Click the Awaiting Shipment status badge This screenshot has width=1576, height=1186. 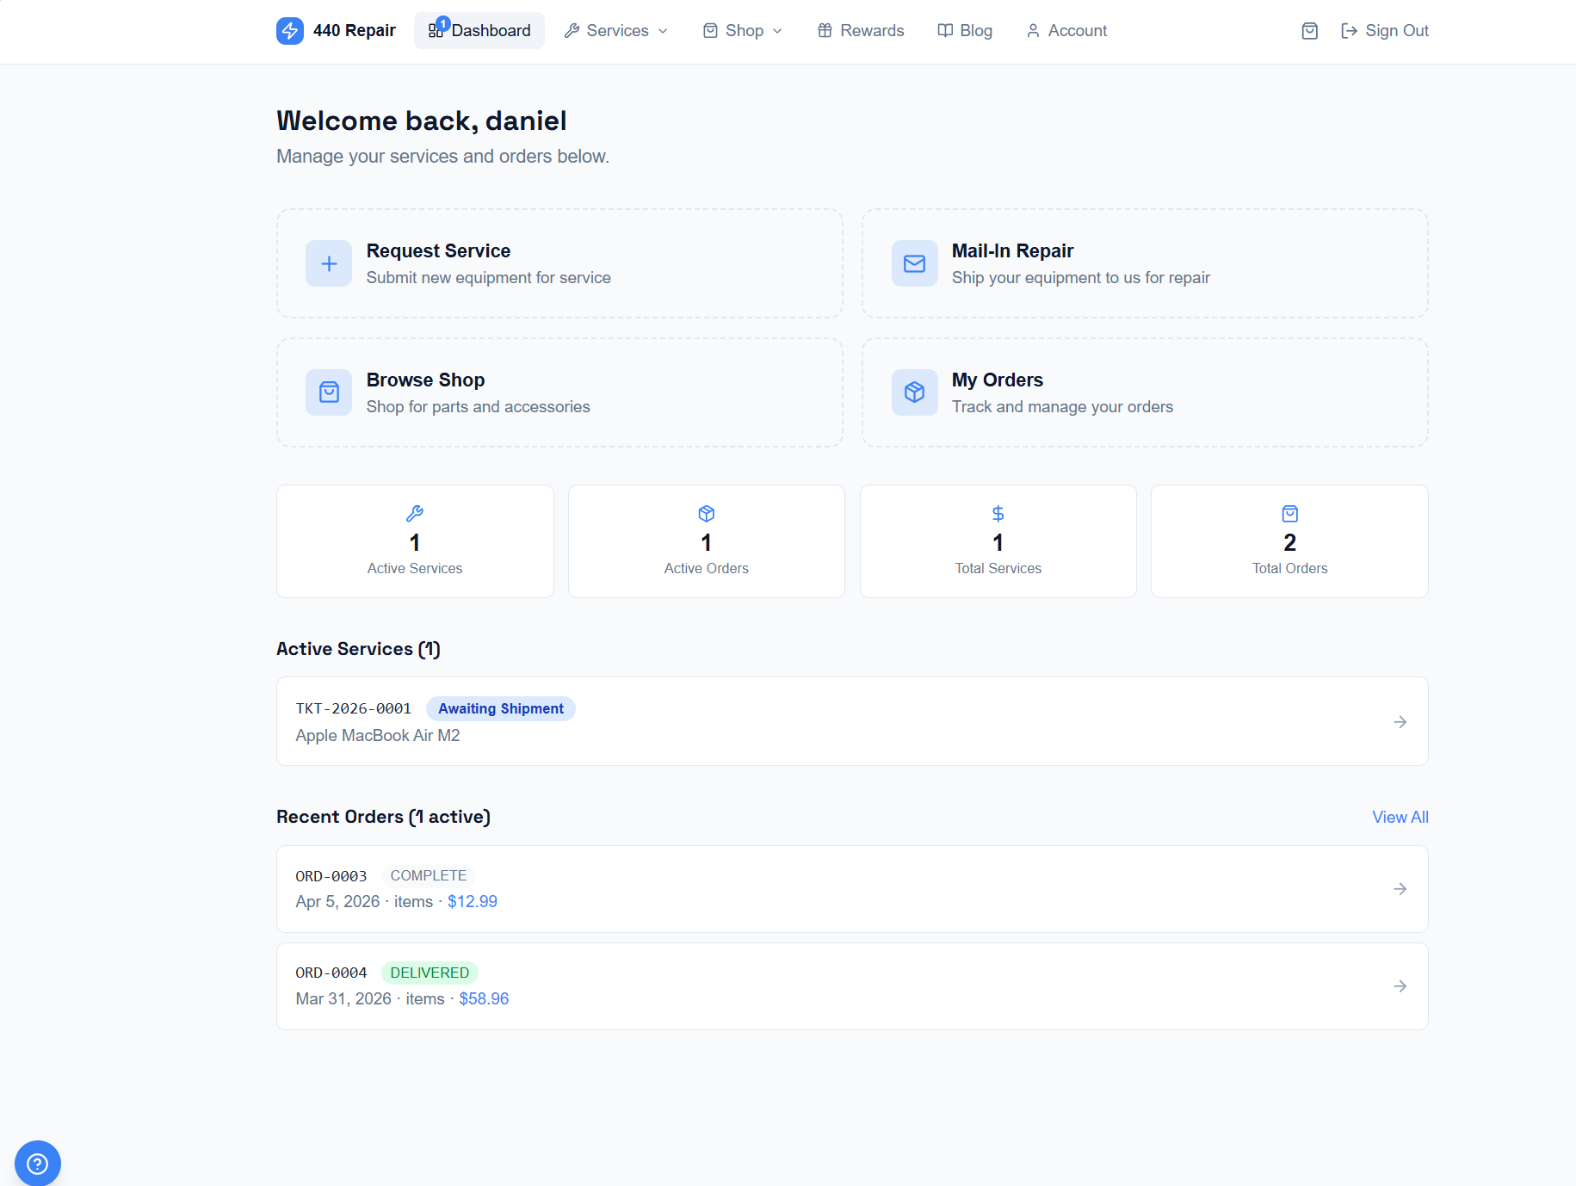click(500, 708)
